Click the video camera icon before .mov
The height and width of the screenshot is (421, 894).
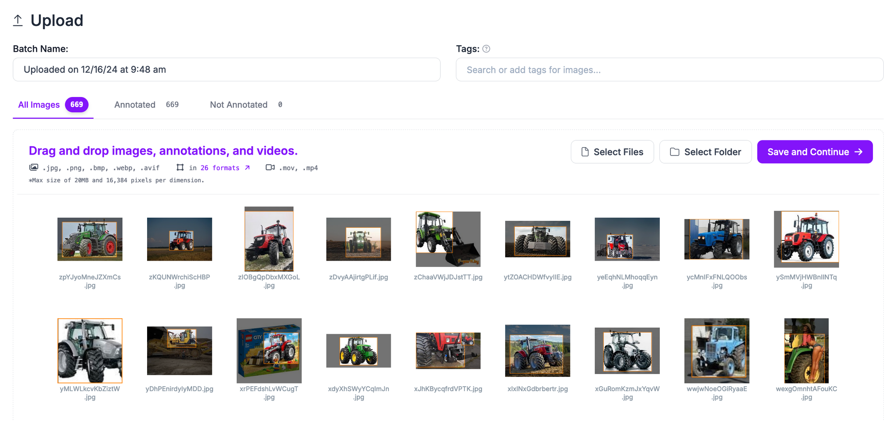(x=270, y=168)
